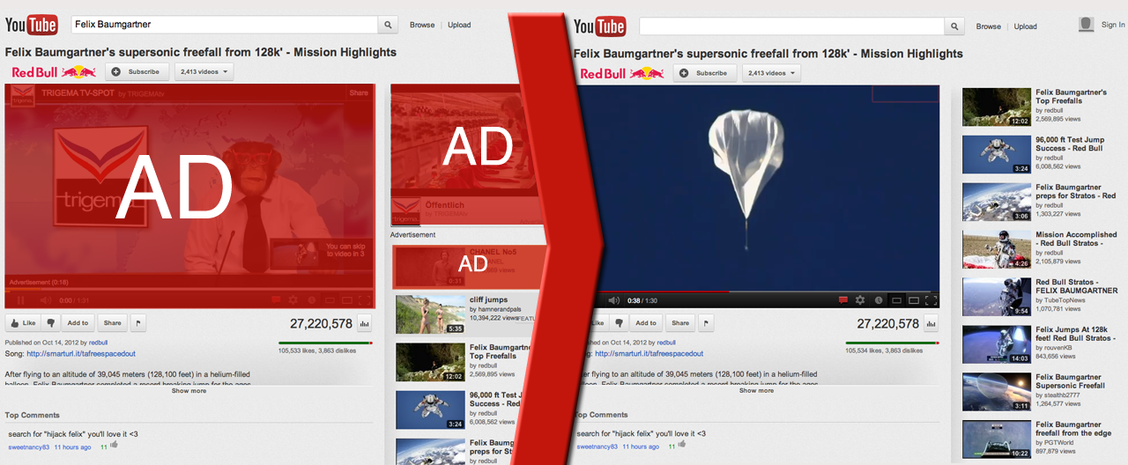Click 'Share' button below balloon video
Screen dimensions: 1128x465
pos(679,323)
